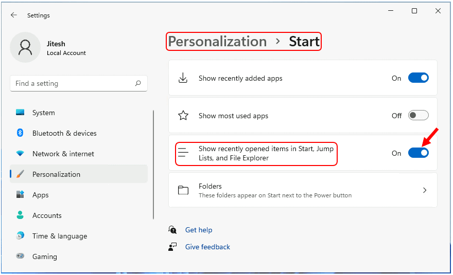Click the list icon for recently opened items

point(183,152)
